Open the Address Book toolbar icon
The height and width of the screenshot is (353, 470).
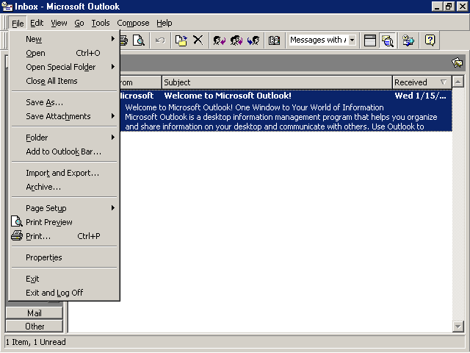(x=274, y=40)
